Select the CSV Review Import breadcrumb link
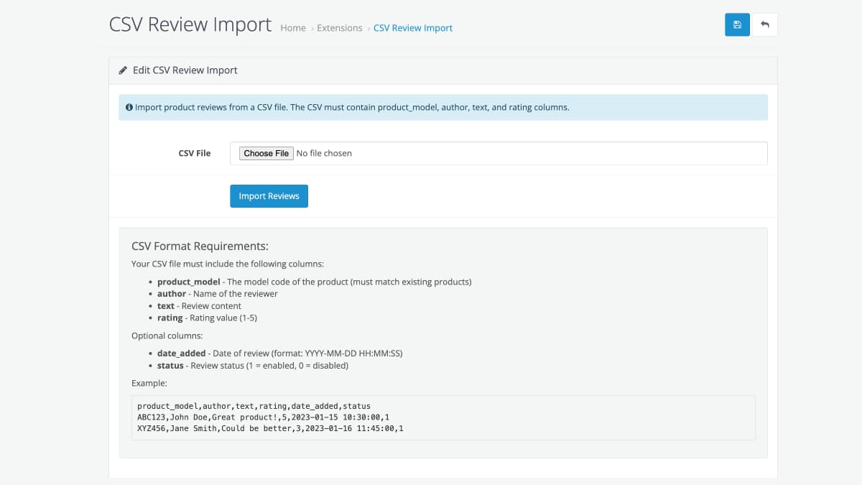The height and width of the screenshot is (485, 862). click(x=413, y=28)
